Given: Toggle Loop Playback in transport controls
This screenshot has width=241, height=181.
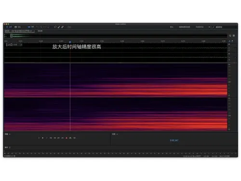Looking at the screenshot, I should 70,138.
